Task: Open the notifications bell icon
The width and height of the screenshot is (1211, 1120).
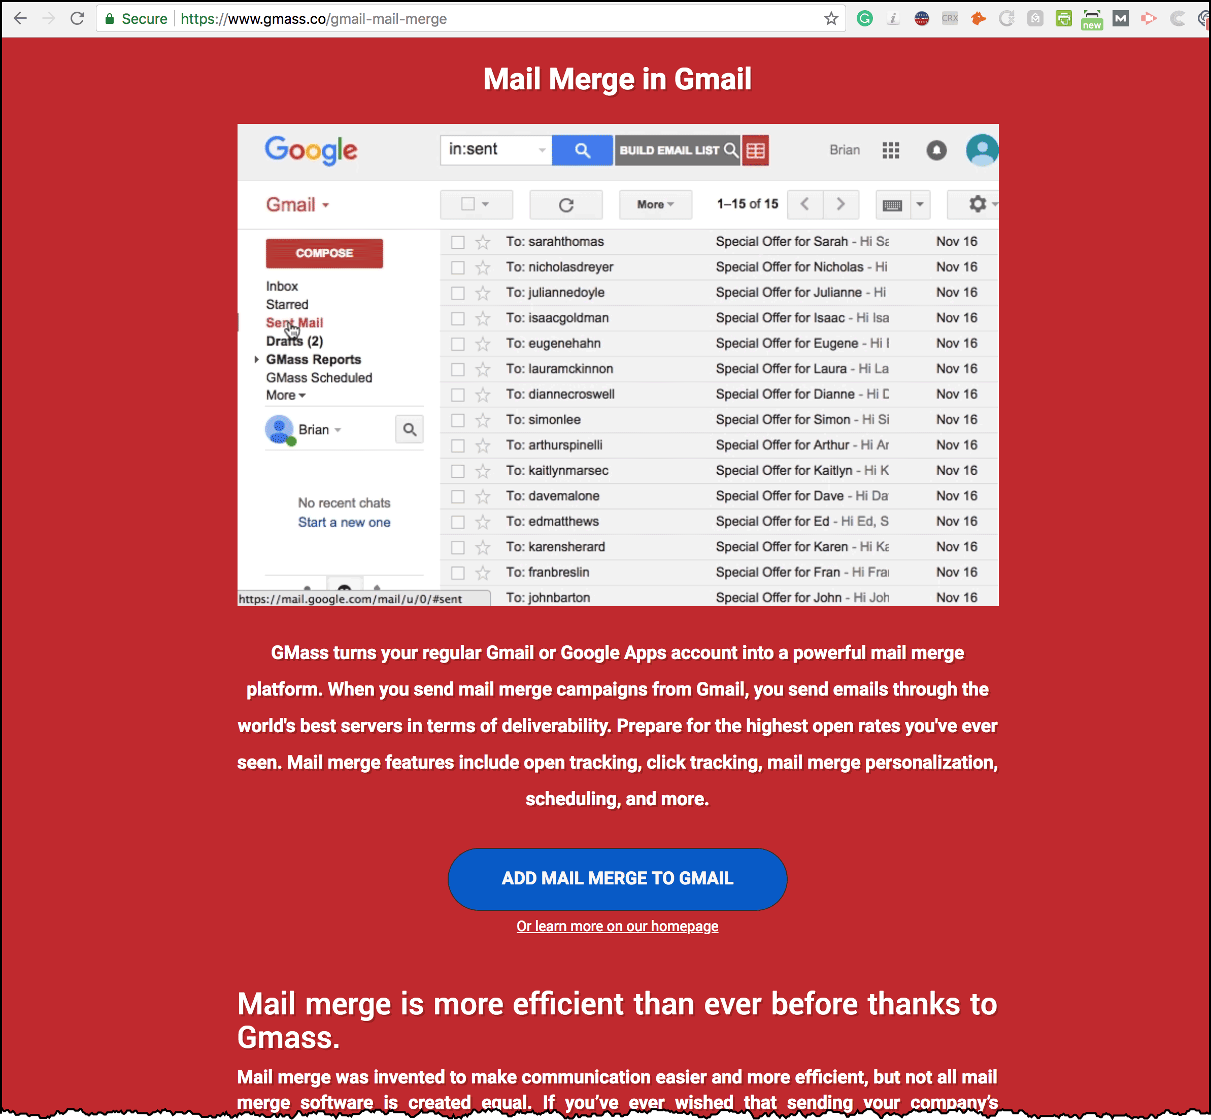Action: pos(936,150)
